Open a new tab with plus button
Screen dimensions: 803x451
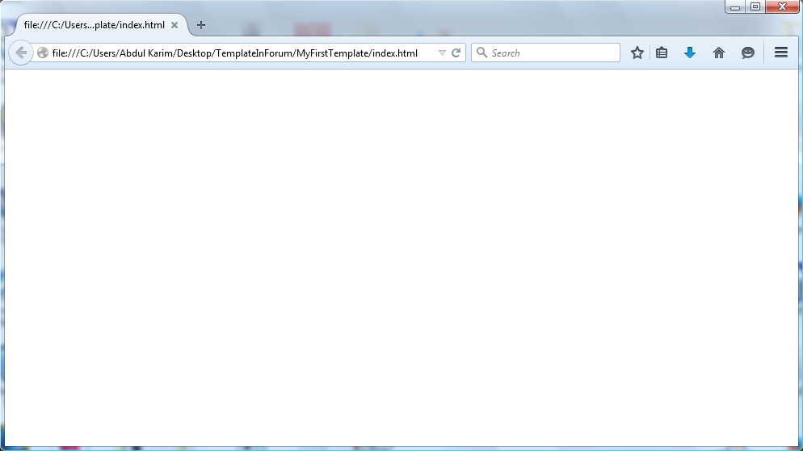(201, 25)
